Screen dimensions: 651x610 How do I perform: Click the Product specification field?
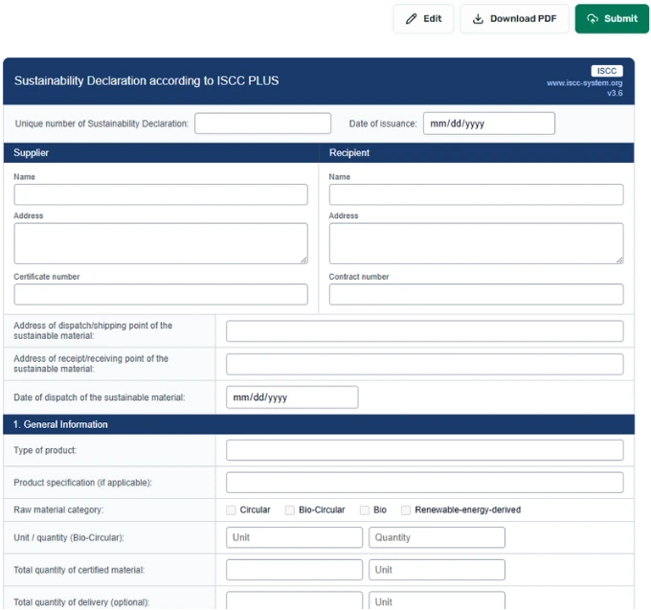tap(425, 483)
